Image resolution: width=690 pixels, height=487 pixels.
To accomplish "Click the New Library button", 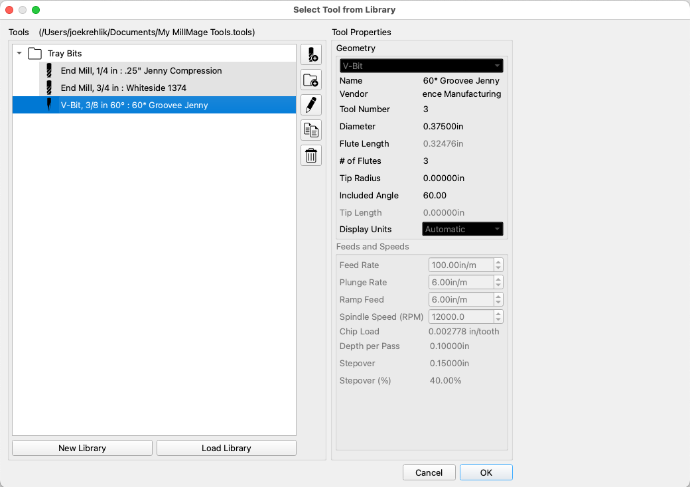I will coord(82,448).
